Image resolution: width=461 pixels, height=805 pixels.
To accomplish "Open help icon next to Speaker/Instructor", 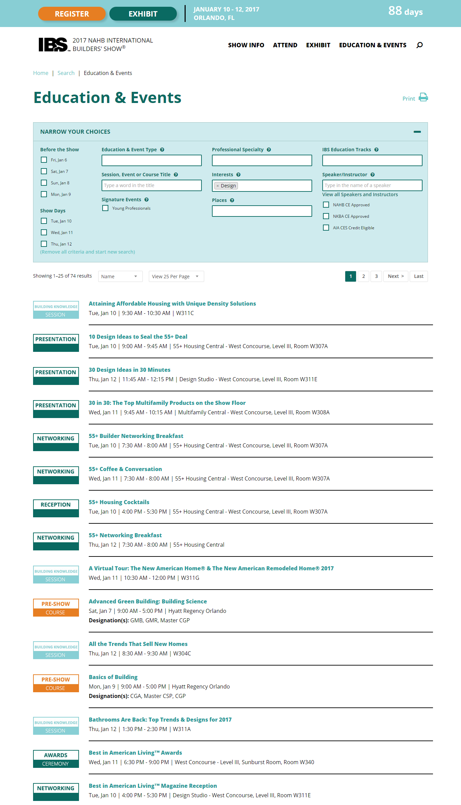I will point(373,175).
